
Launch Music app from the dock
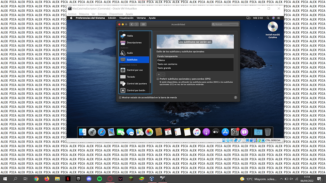197,132
